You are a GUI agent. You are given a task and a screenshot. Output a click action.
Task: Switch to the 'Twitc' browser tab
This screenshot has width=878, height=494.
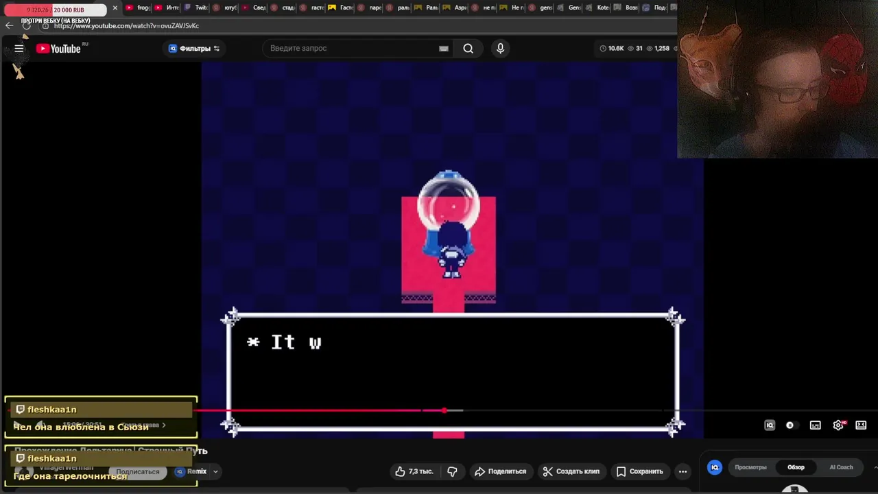click(196, 8)
